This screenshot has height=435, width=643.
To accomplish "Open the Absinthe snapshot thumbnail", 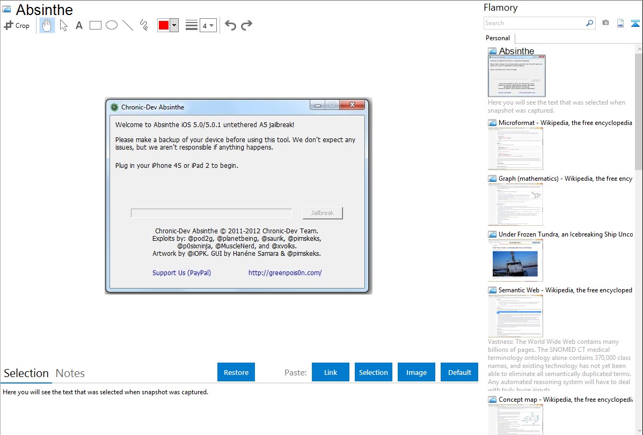I will coord(517,76).
